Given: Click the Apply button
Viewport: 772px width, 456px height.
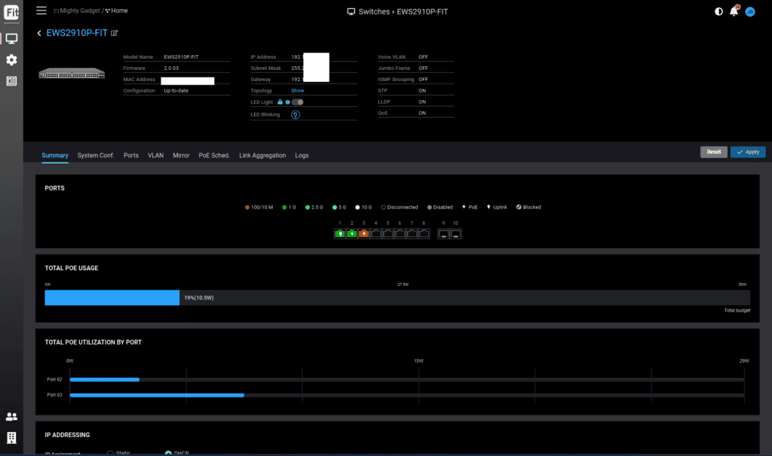Looking at the screenshot, I should [x=748, y=152].
